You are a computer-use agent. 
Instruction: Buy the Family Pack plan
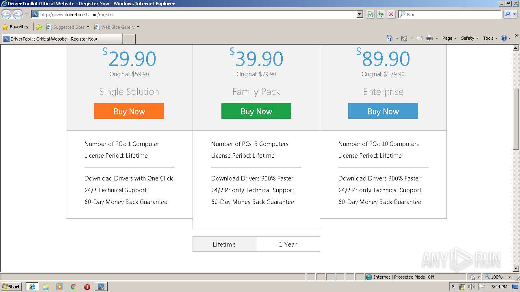click(x=256, y=111)
